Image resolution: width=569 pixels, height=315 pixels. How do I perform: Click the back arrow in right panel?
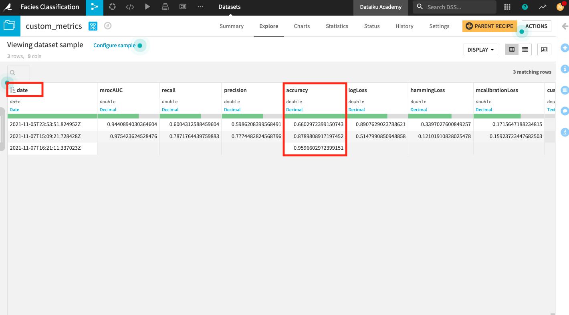point(565,26)
